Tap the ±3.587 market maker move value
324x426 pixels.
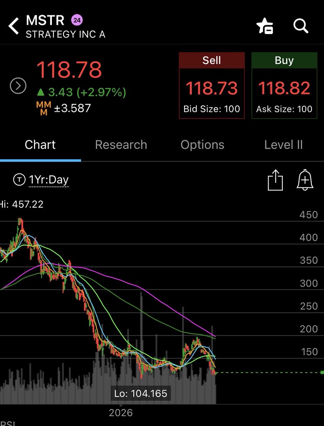tap(72, 108)
